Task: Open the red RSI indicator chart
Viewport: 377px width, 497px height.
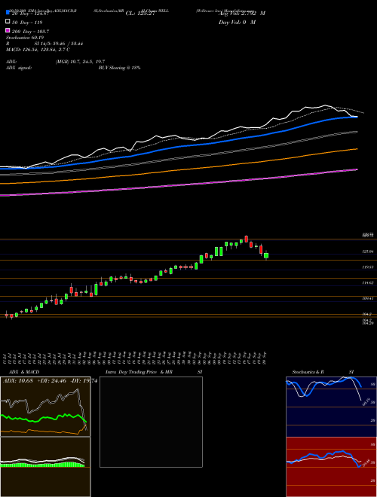Action: 331,467
